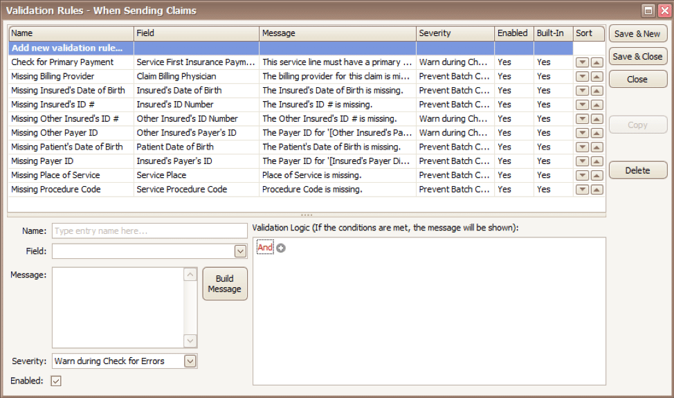Viewport: 674px width, 398px height.
Task: Close the Validation Rules window
Action: coord(664,10)
